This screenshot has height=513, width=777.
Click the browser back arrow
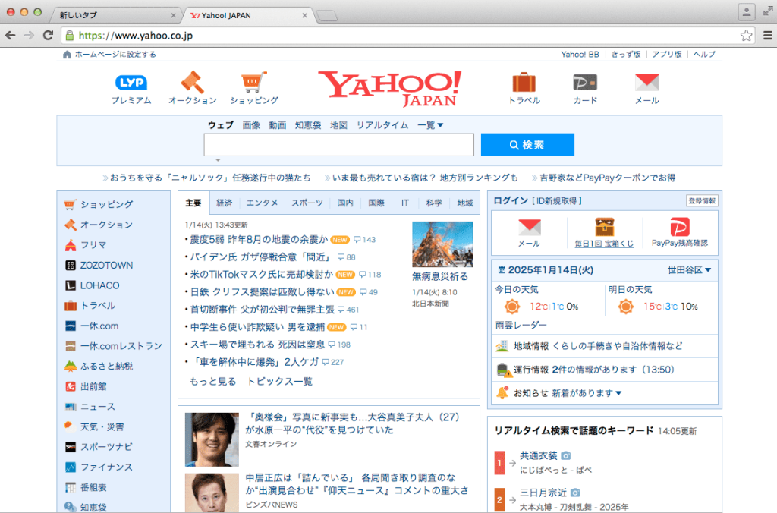(x=11, y=35)
